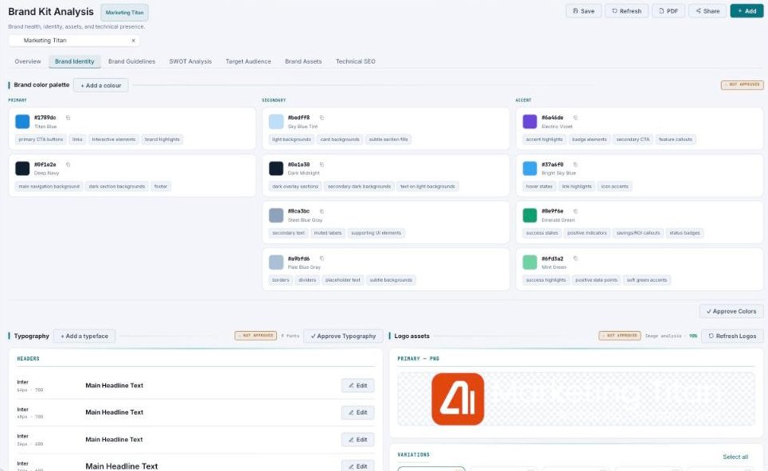The height and width of the screenshot is (471, 768).
Task: Copy hex code #37a6f0
Action: pyautogui.click(x=575, y=165)
